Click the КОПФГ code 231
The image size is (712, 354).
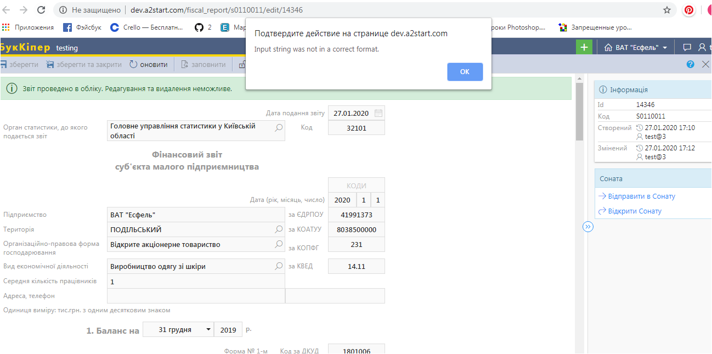tap(357, 244)
